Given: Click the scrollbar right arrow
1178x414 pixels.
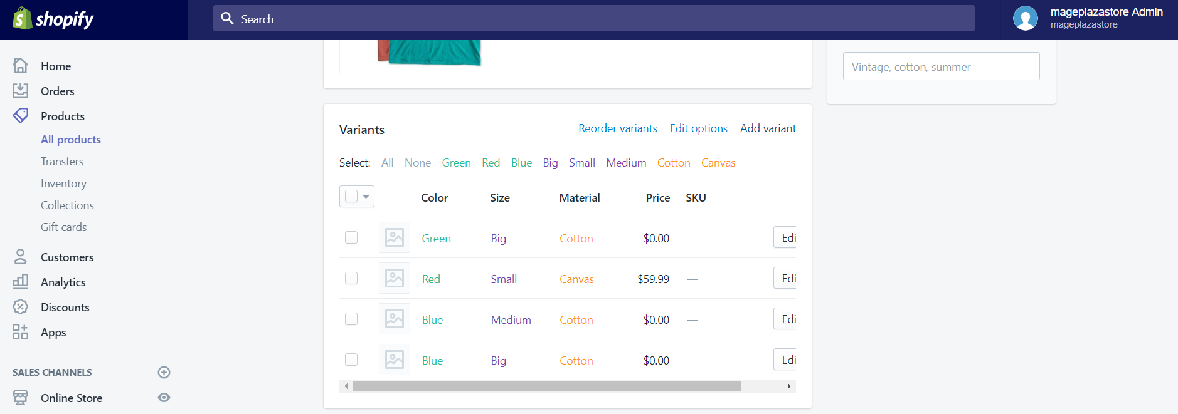Looking at the screenshot, I should [x=789, y=386].
